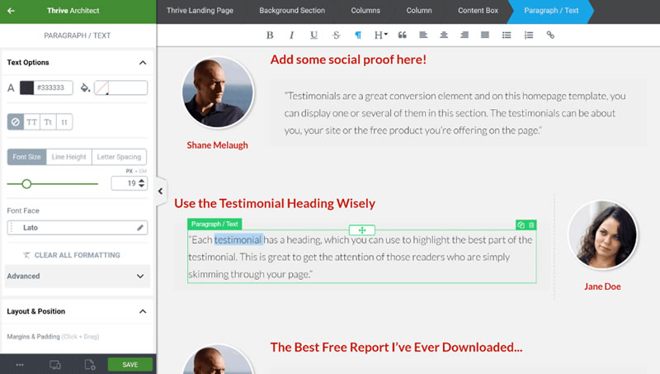Open the three dots more options menu
The width and height of the screenshot is (660, 374).
pyautogui.click(x=20, y=365)
